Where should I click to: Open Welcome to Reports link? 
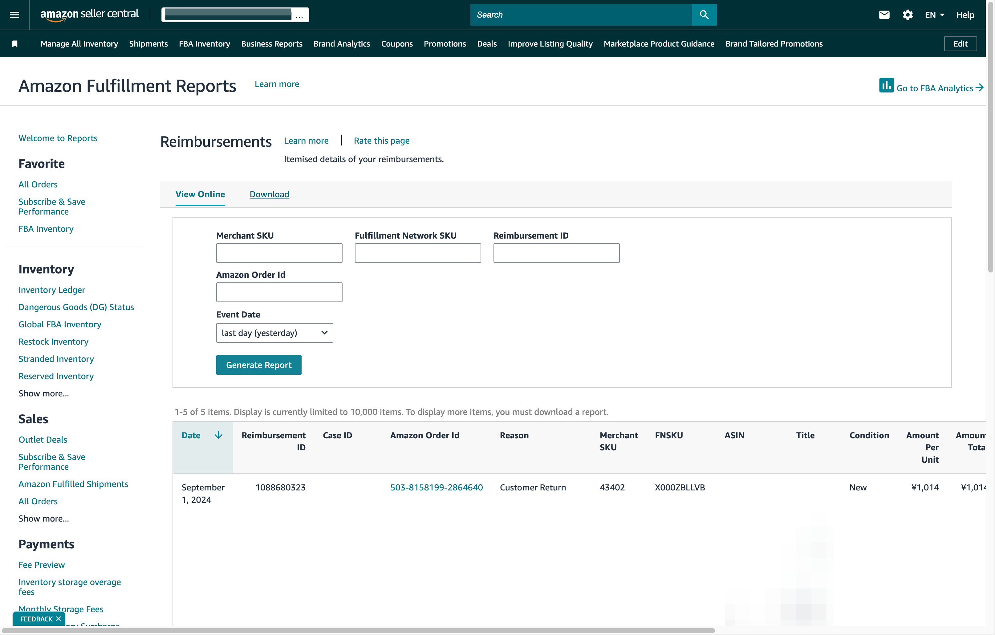(58, 138)
